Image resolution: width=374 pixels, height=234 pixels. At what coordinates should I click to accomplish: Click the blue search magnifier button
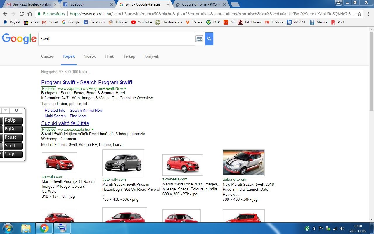coord(209,39)
